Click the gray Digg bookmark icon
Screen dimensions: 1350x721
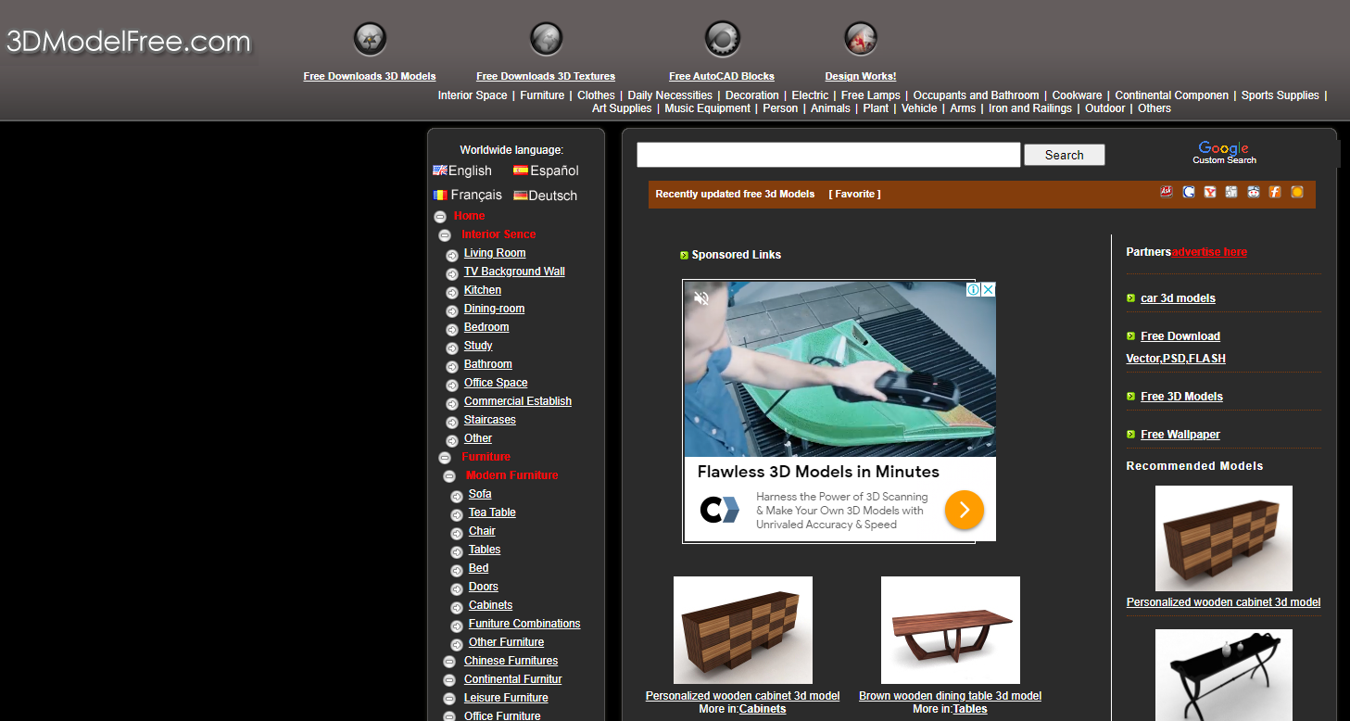[x=1231, y=192]
